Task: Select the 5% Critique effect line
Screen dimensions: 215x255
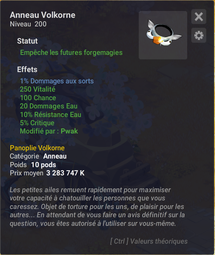Action: point(37,123)
